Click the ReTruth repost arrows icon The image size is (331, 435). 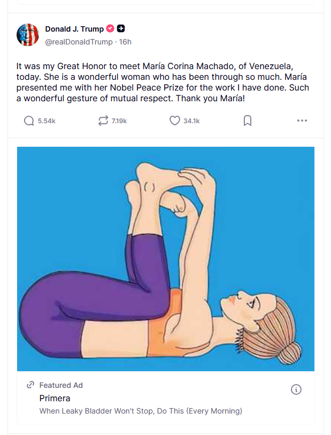point(103,121)
